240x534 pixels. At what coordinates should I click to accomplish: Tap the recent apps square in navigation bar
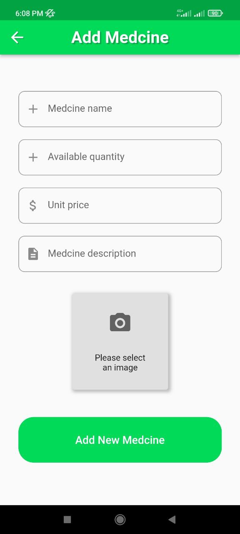[x=67, y=519]
